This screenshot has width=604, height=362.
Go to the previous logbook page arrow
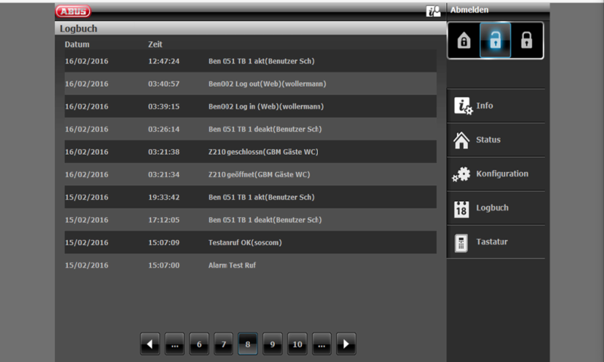tap(149, 344)
